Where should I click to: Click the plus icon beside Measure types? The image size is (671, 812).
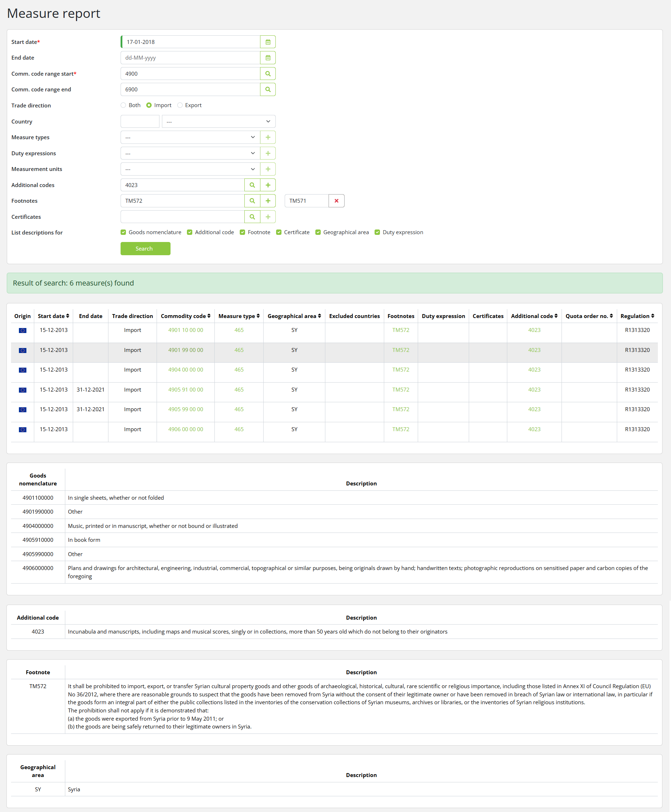268,137
